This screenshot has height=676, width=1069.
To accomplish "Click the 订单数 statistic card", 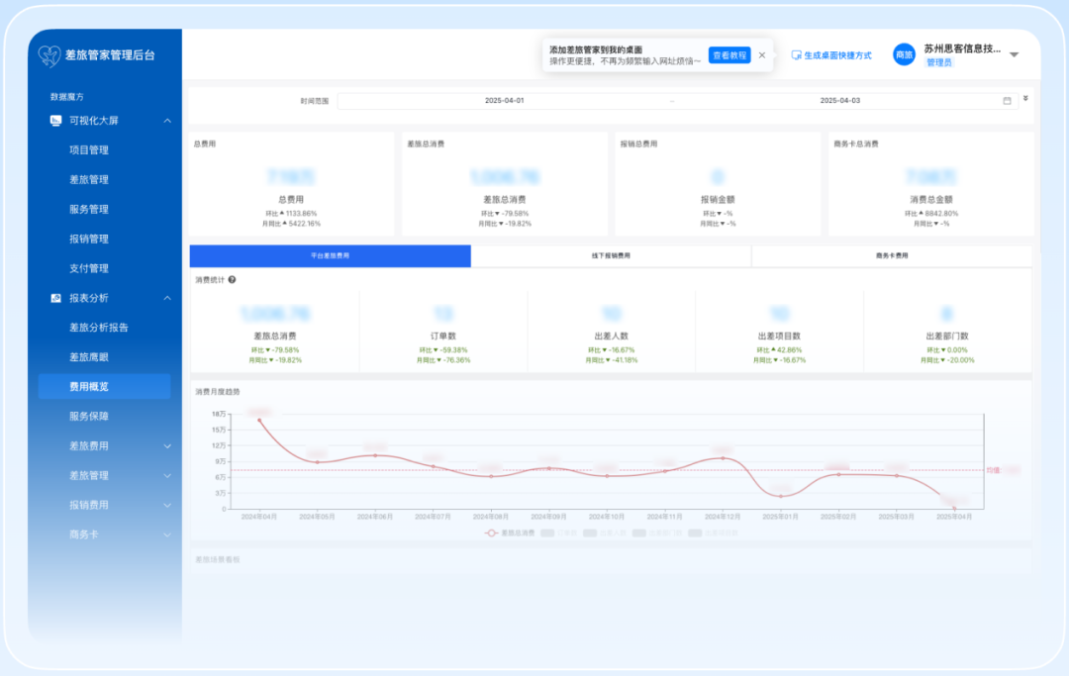I will [x=443, y=333].
